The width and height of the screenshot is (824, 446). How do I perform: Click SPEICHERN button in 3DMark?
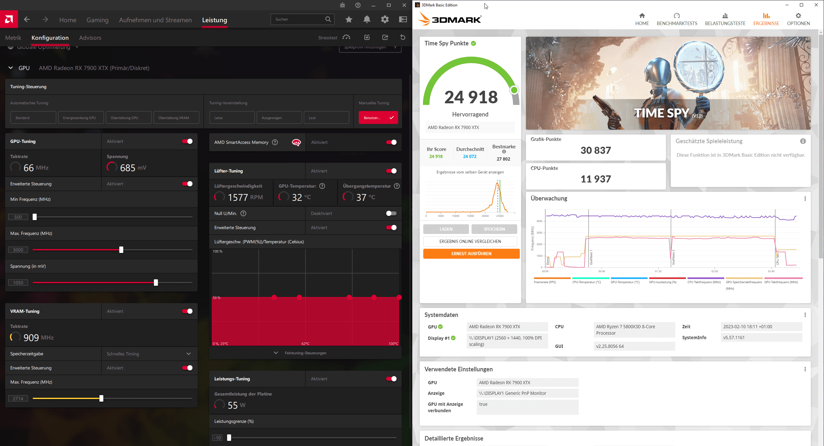(x=494, y=229)
